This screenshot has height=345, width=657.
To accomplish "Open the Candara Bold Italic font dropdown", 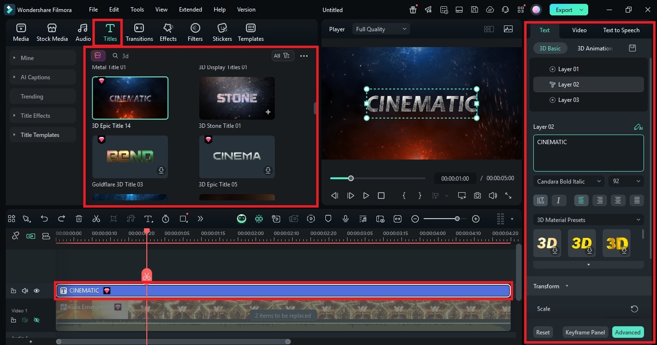I will point(568,181).
